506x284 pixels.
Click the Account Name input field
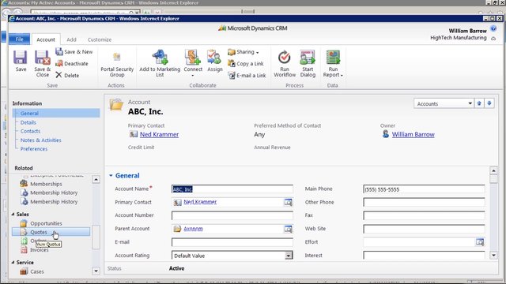pyautogui.click(x=232, y=189)
